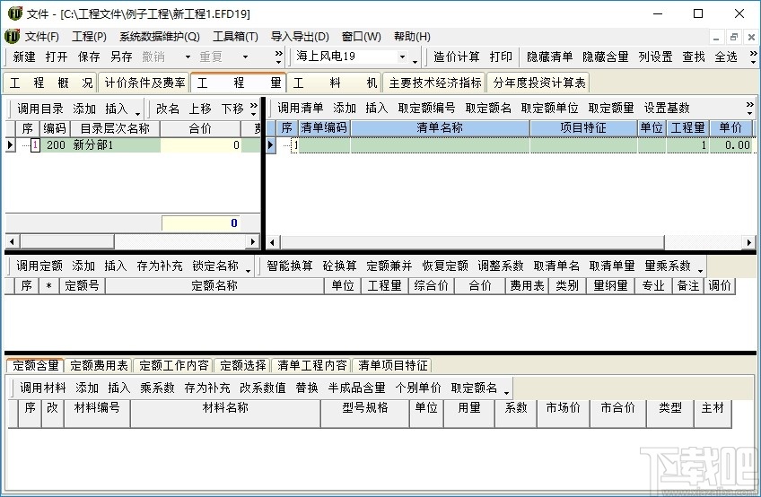Click 下移 in the directory toolbar
The width and height of the screenshot is (761, 497).
tap(232, 109)
